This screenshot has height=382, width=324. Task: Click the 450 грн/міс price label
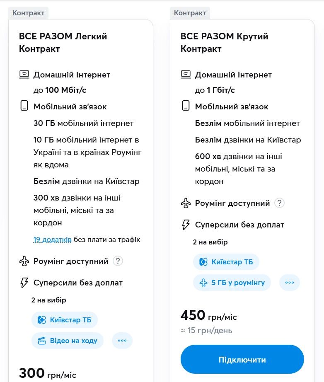pyautogui.click(x=207, y=316)
